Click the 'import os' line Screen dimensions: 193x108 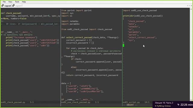pos(67,16)
